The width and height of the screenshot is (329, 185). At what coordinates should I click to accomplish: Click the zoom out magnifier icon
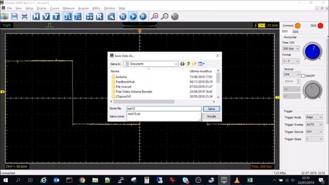[164, 16]
